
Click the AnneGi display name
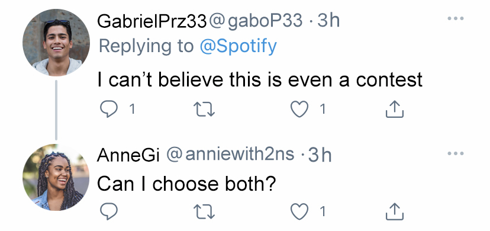128,155
